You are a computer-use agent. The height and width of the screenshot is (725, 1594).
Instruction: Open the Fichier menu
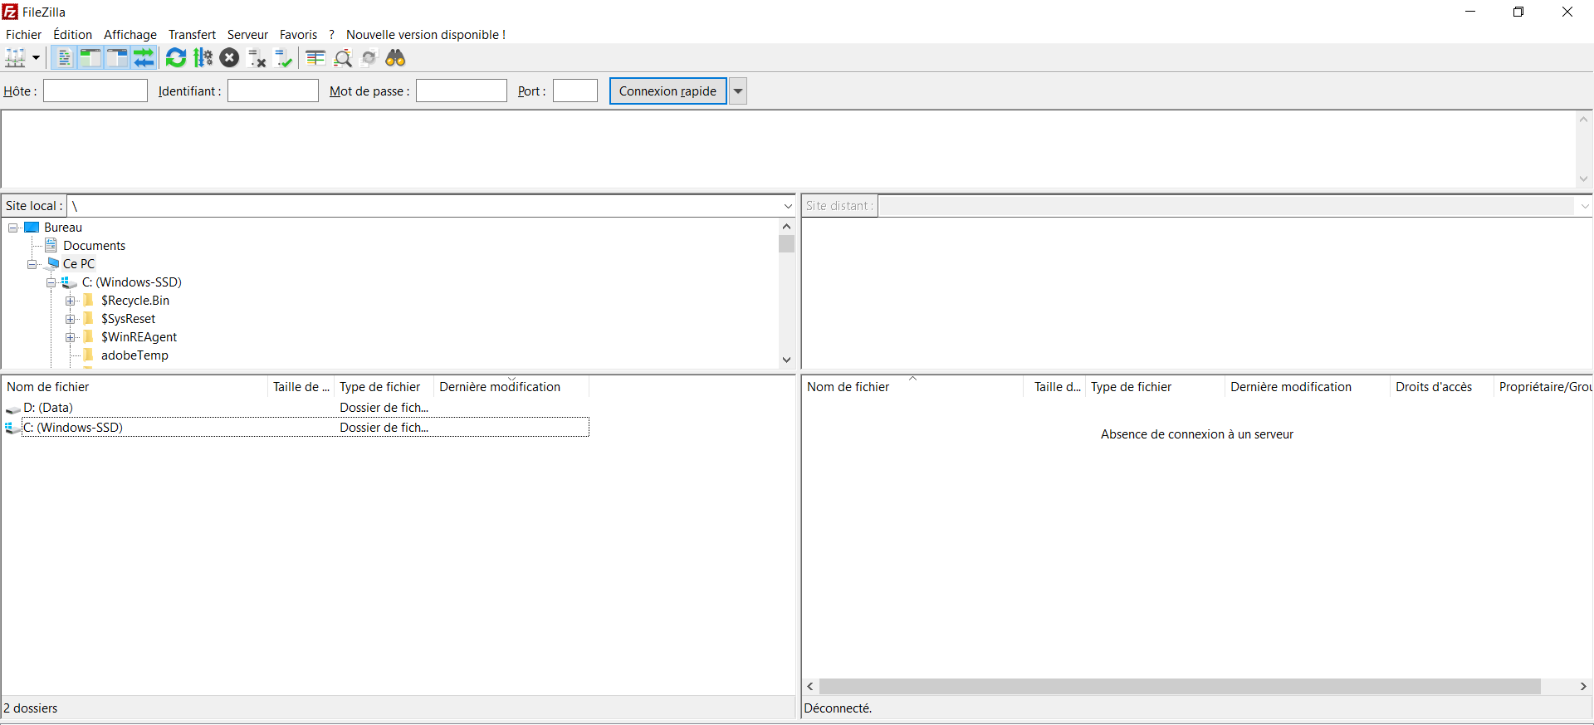tap(23, 34)
